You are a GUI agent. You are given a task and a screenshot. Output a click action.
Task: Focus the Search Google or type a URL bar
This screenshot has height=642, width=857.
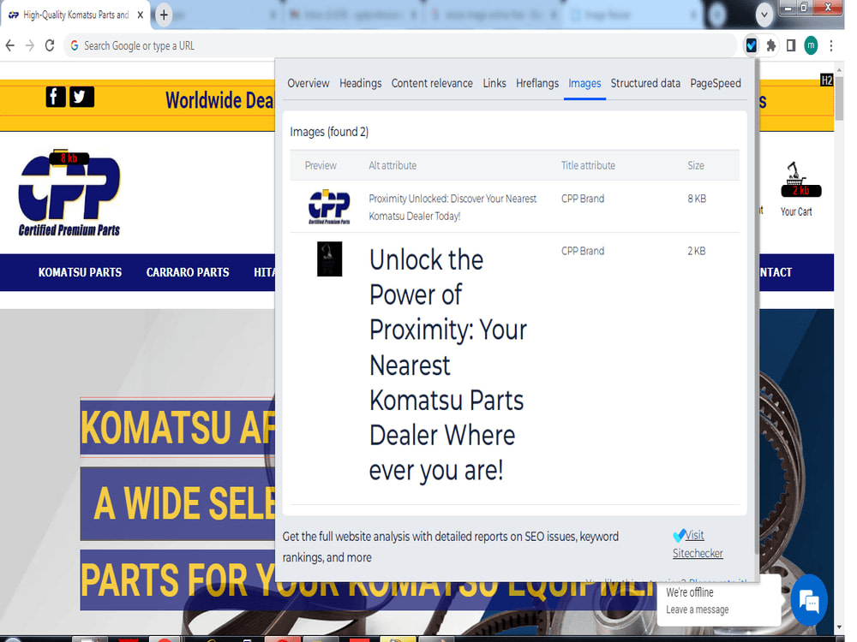pos(400,46)
